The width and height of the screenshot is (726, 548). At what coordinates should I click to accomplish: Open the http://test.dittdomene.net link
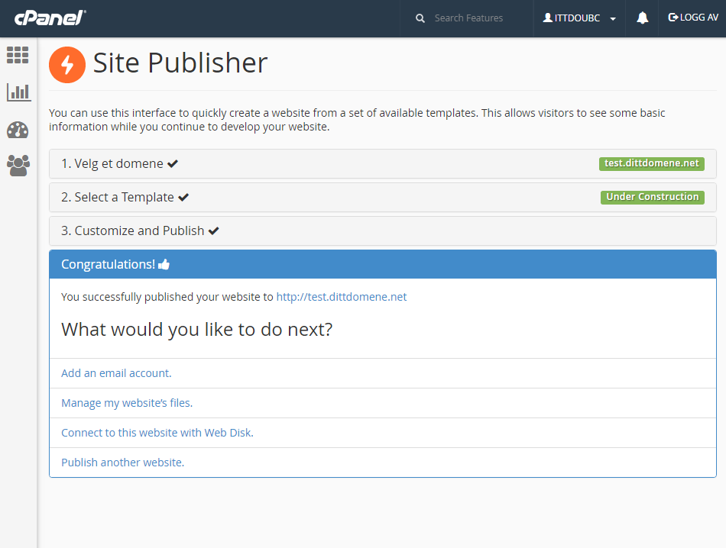pyautogui.click(x=342, y=297)
